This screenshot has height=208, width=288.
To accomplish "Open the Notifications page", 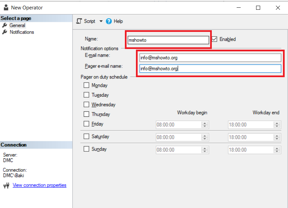I will click(22, 32).
